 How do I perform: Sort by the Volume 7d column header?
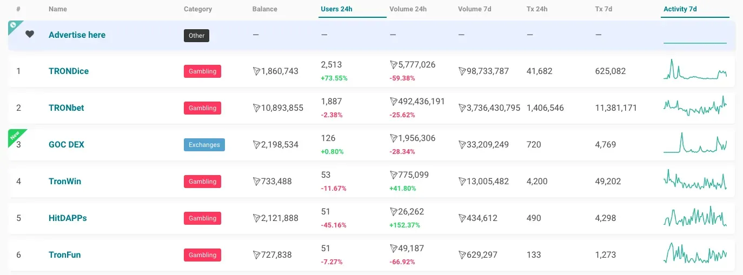click(475, 9)
